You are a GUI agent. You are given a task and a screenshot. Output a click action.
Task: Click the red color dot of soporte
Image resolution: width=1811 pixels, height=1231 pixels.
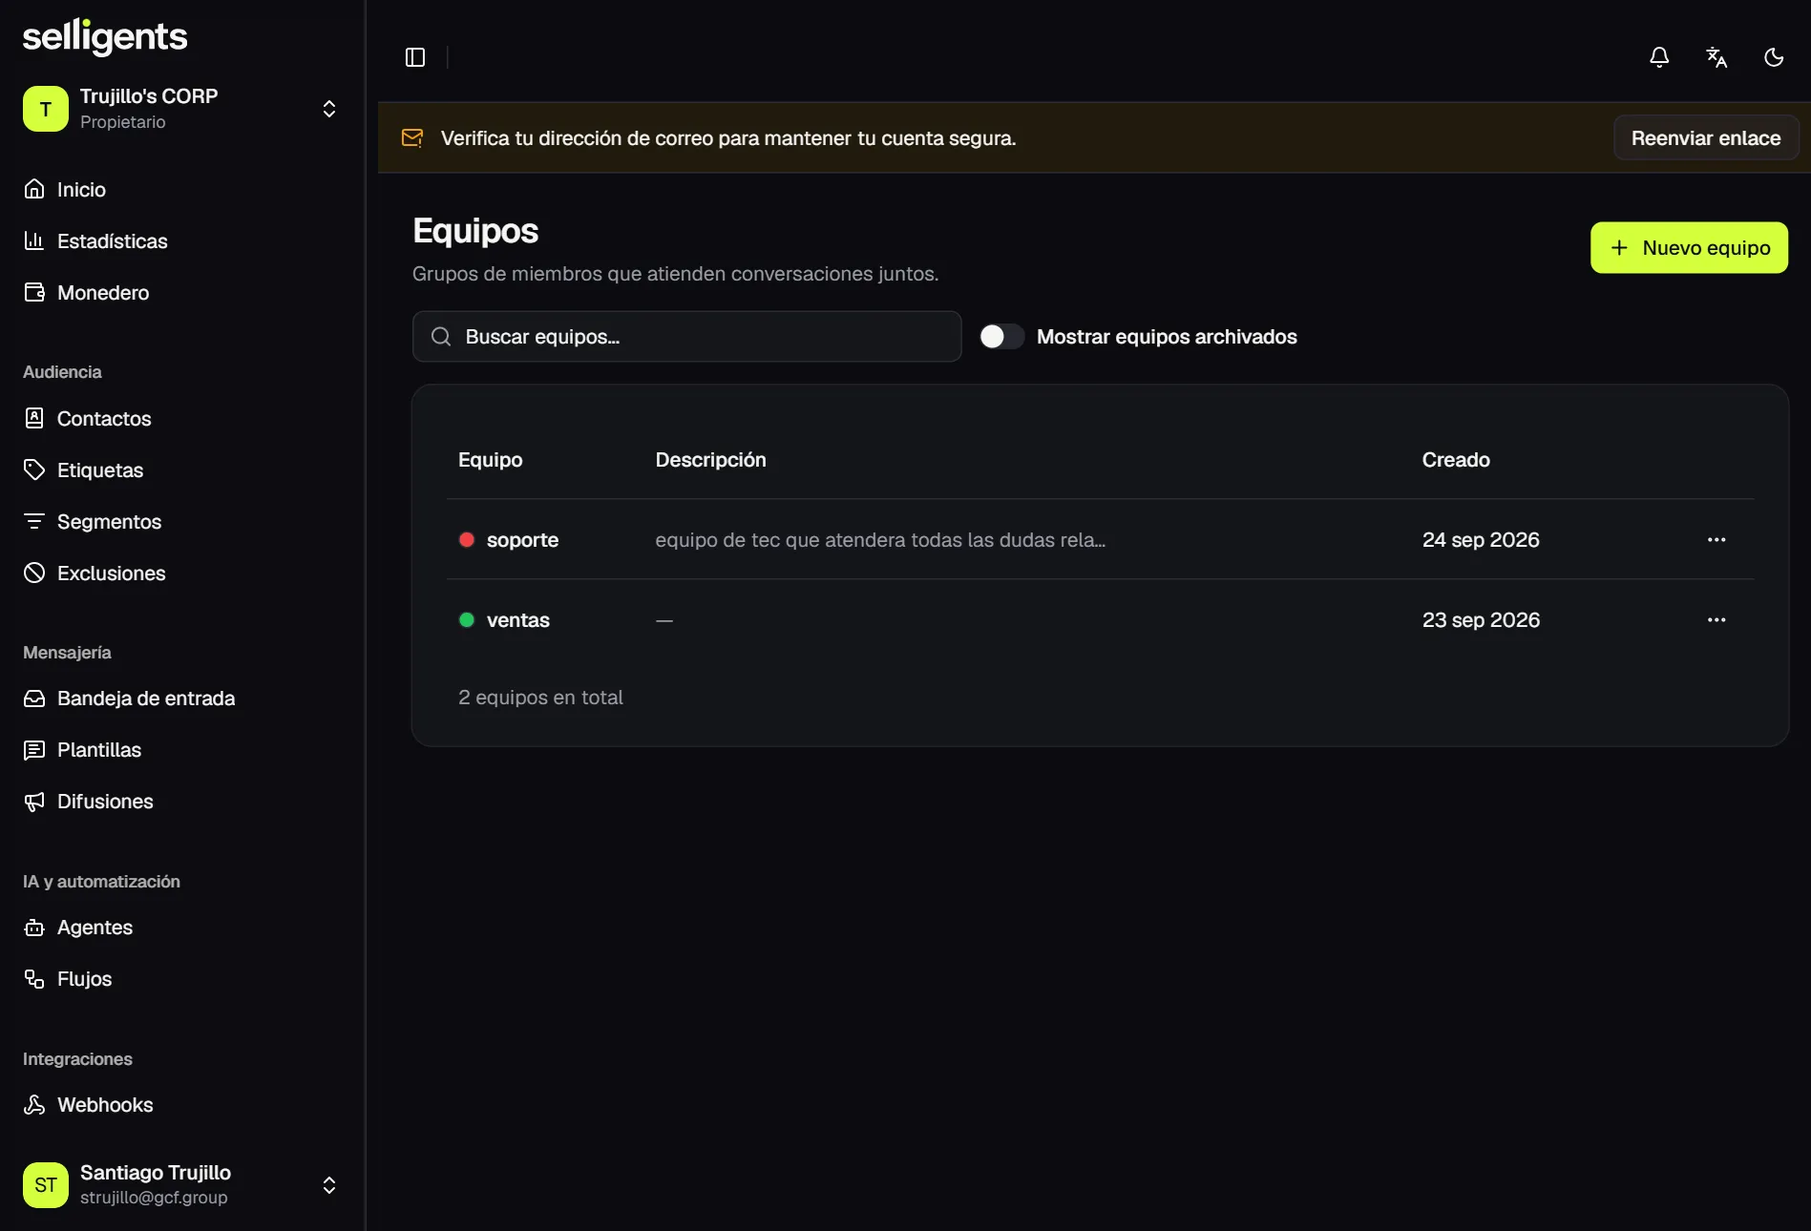click(x=467, y=539)
